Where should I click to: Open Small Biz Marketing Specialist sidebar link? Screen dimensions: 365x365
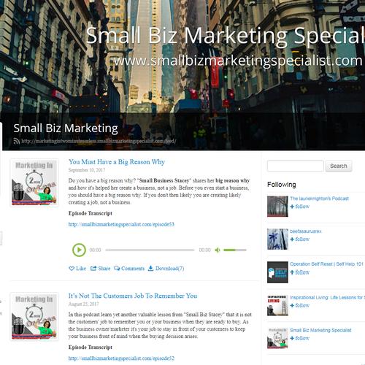pyautogui.click(x=320, y=331)
